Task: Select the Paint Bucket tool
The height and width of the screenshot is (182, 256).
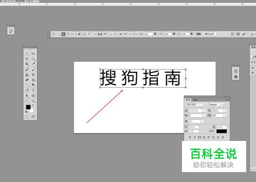Action: pyautogui.click(x=33, y=80)
